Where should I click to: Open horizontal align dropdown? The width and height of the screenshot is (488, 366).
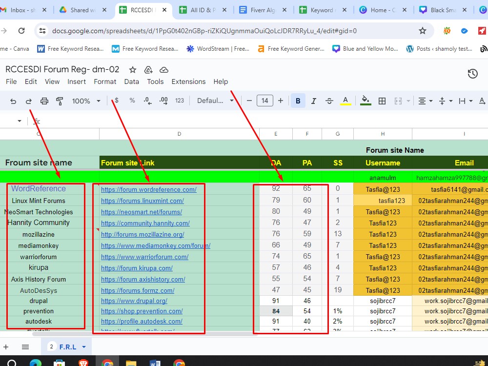coord(431,101)
